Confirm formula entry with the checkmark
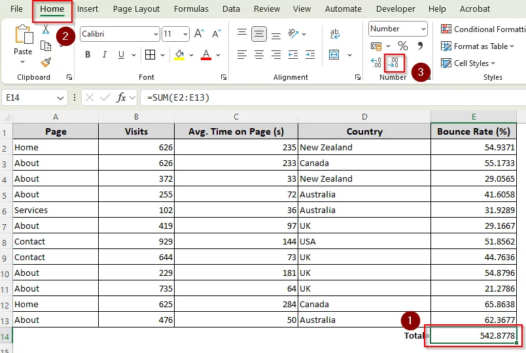The width and height of the screenshot is (526, 353). point(105,97)
